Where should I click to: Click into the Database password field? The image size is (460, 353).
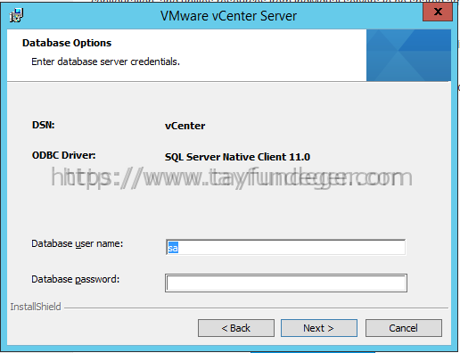click(286, 283)
